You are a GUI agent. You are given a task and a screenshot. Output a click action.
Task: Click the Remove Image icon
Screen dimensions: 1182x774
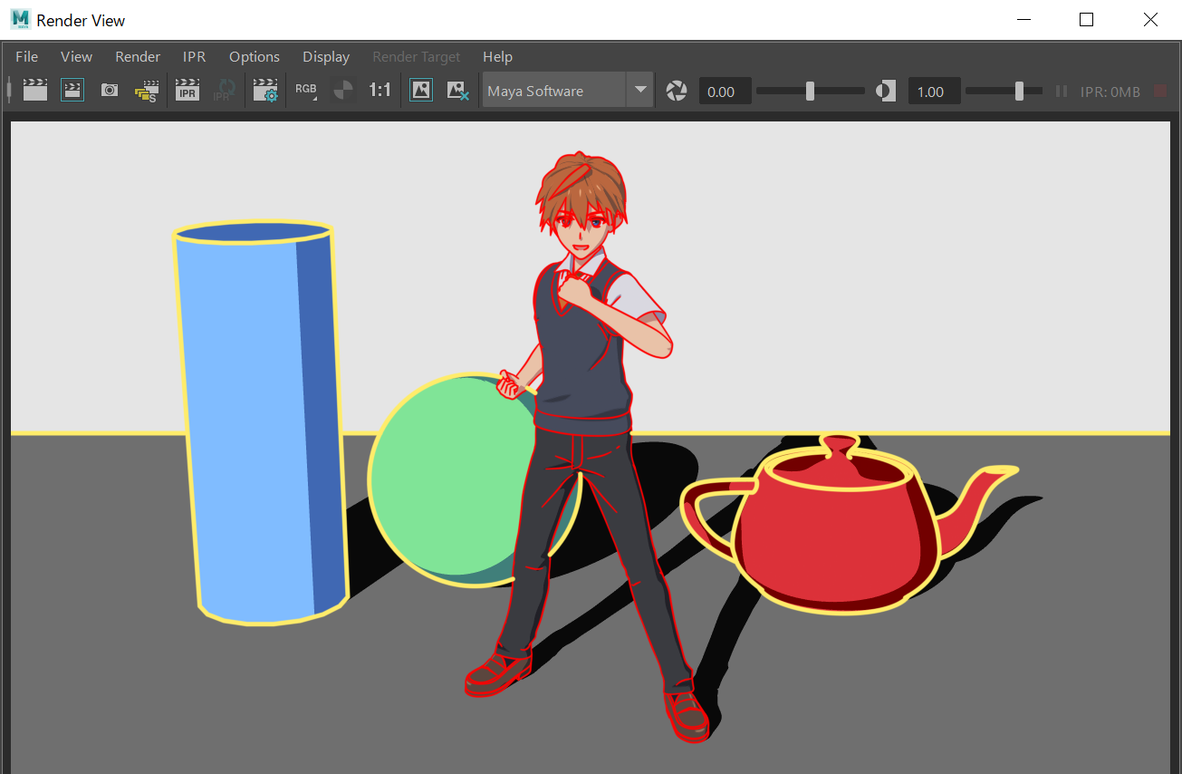pos(457,91)
